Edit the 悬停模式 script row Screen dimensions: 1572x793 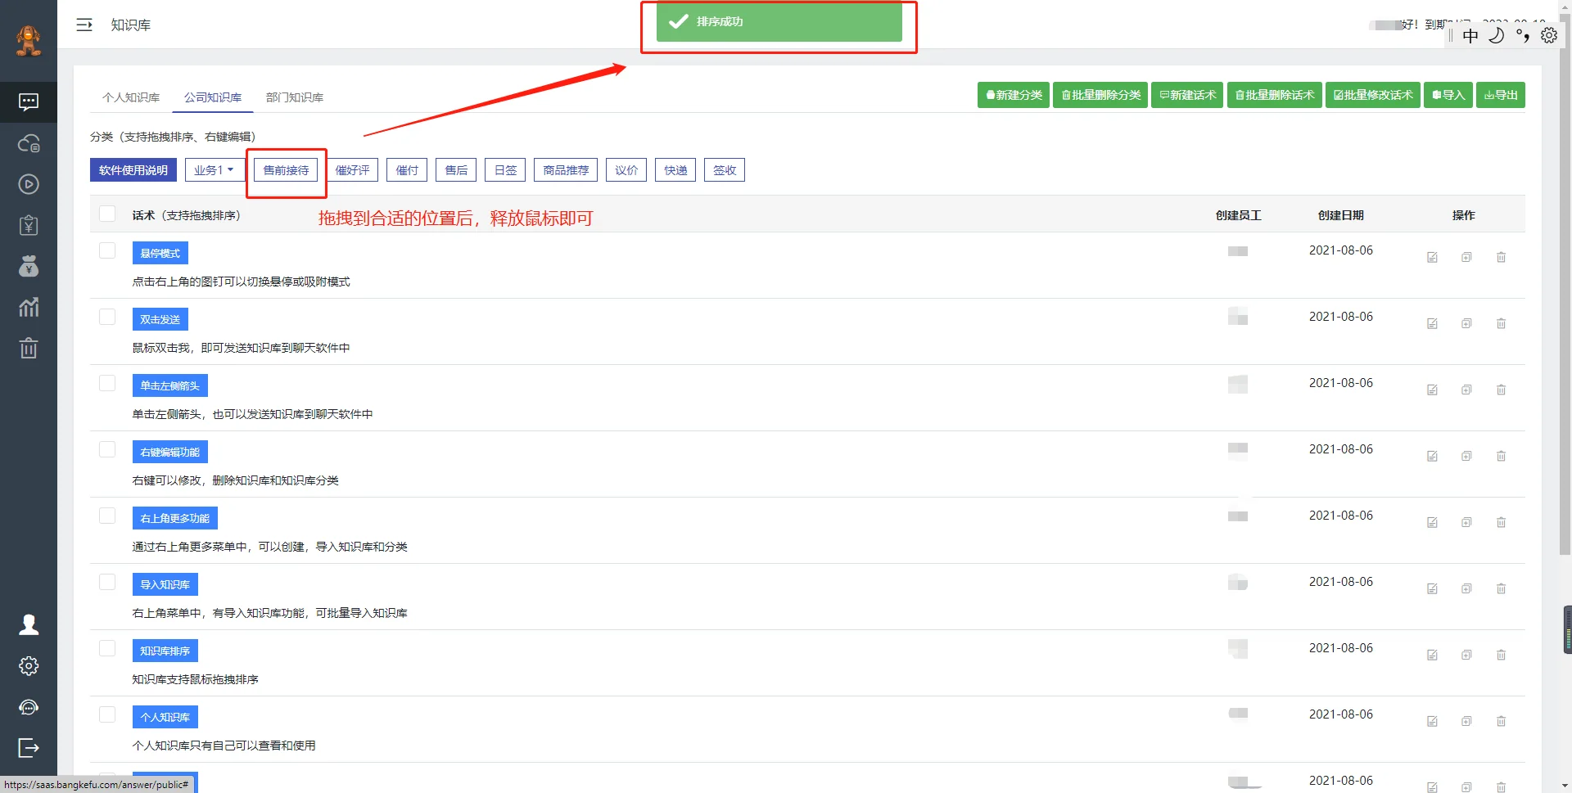1432,257
